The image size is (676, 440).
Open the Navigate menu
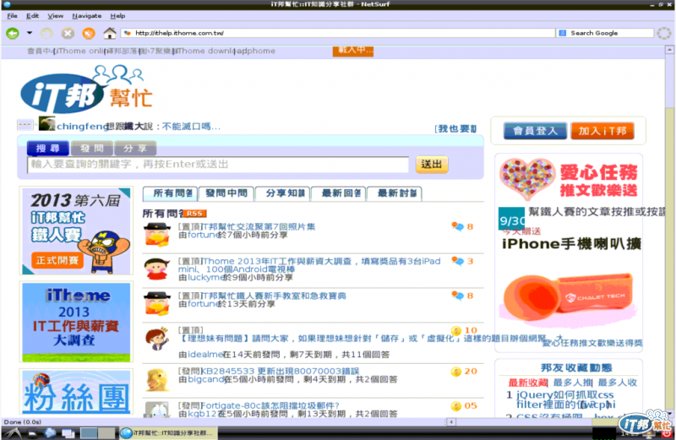(x=87, y=16)
